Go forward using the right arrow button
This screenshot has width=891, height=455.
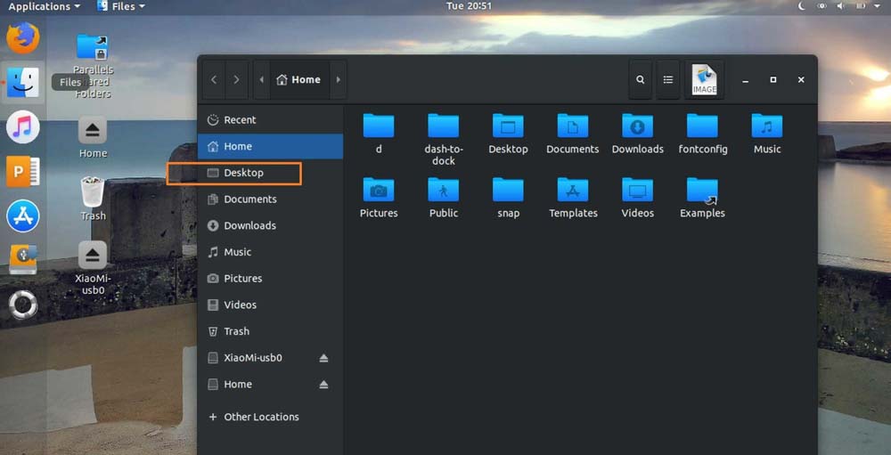tap(236, 80)
